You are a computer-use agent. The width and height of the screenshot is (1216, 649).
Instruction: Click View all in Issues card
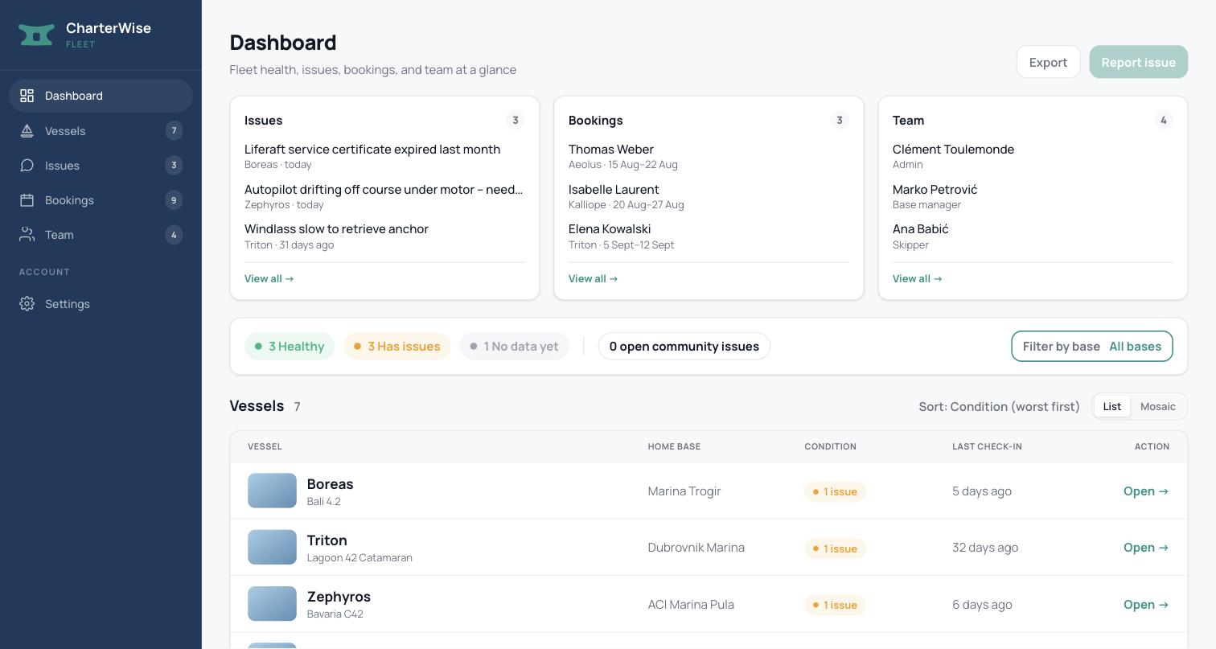269,278
